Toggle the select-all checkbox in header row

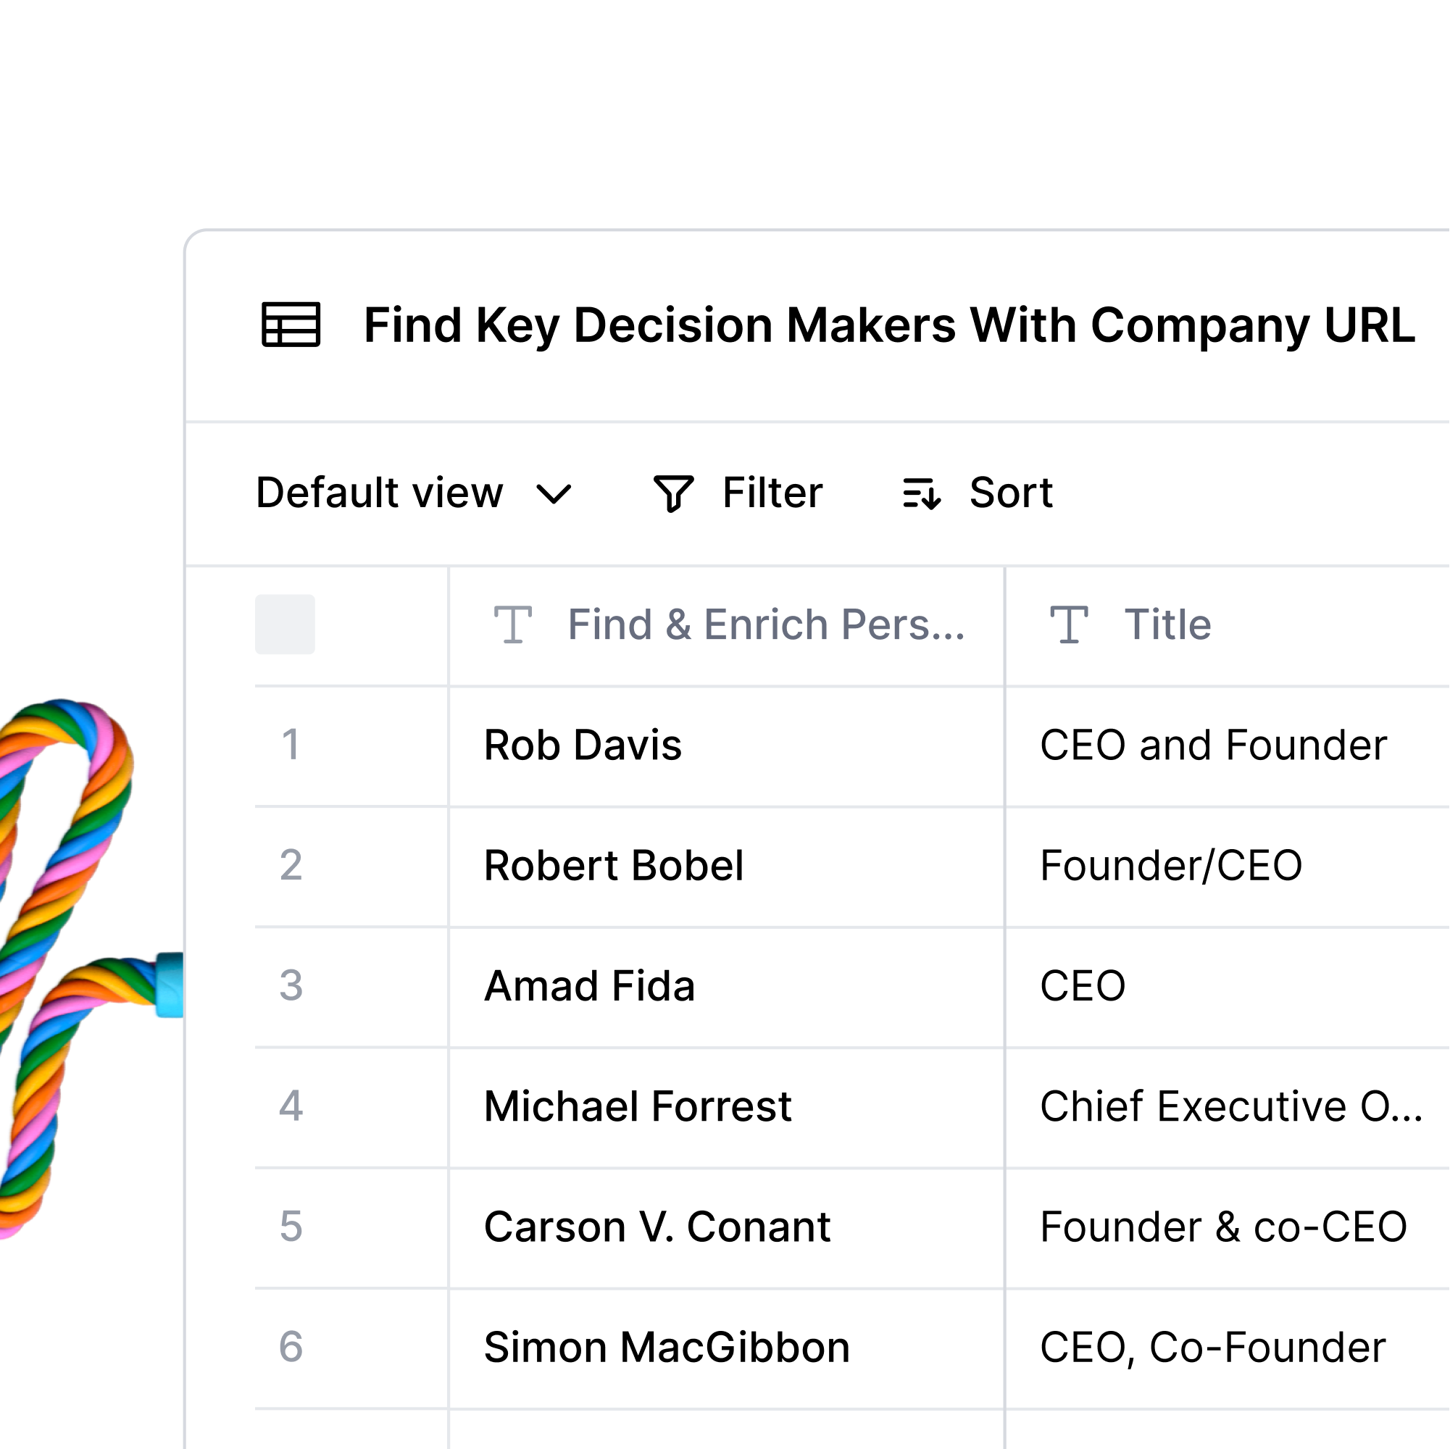click(286, 625)
